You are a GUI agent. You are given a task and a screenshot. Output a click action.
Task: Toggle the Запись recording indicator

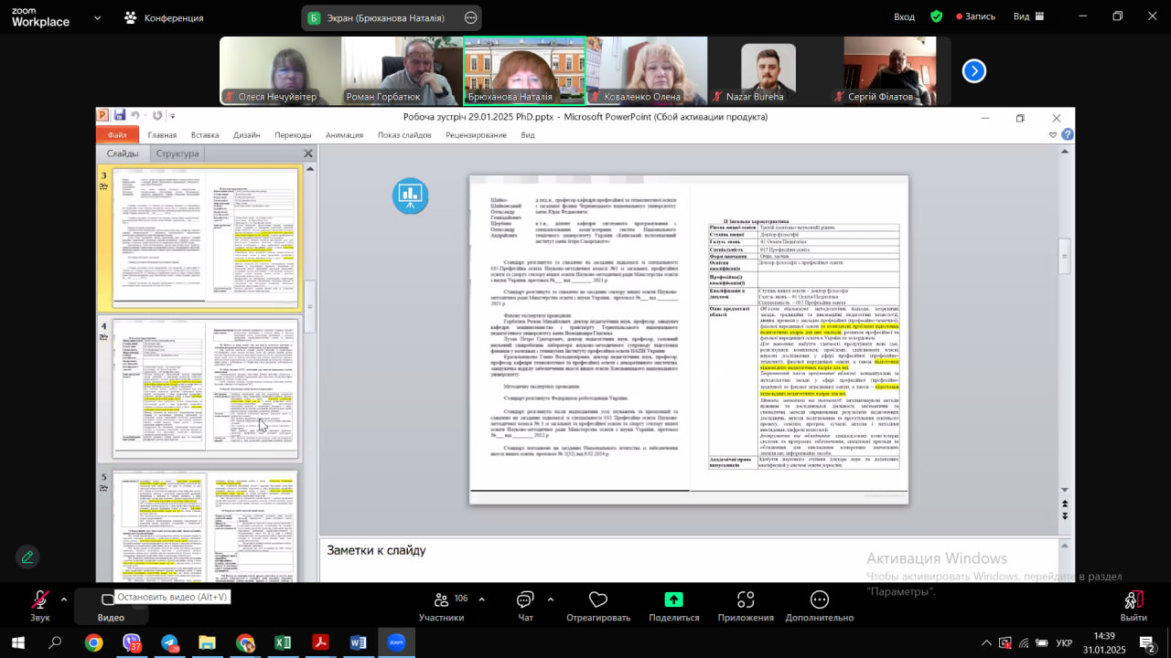[x=975, y=16]
